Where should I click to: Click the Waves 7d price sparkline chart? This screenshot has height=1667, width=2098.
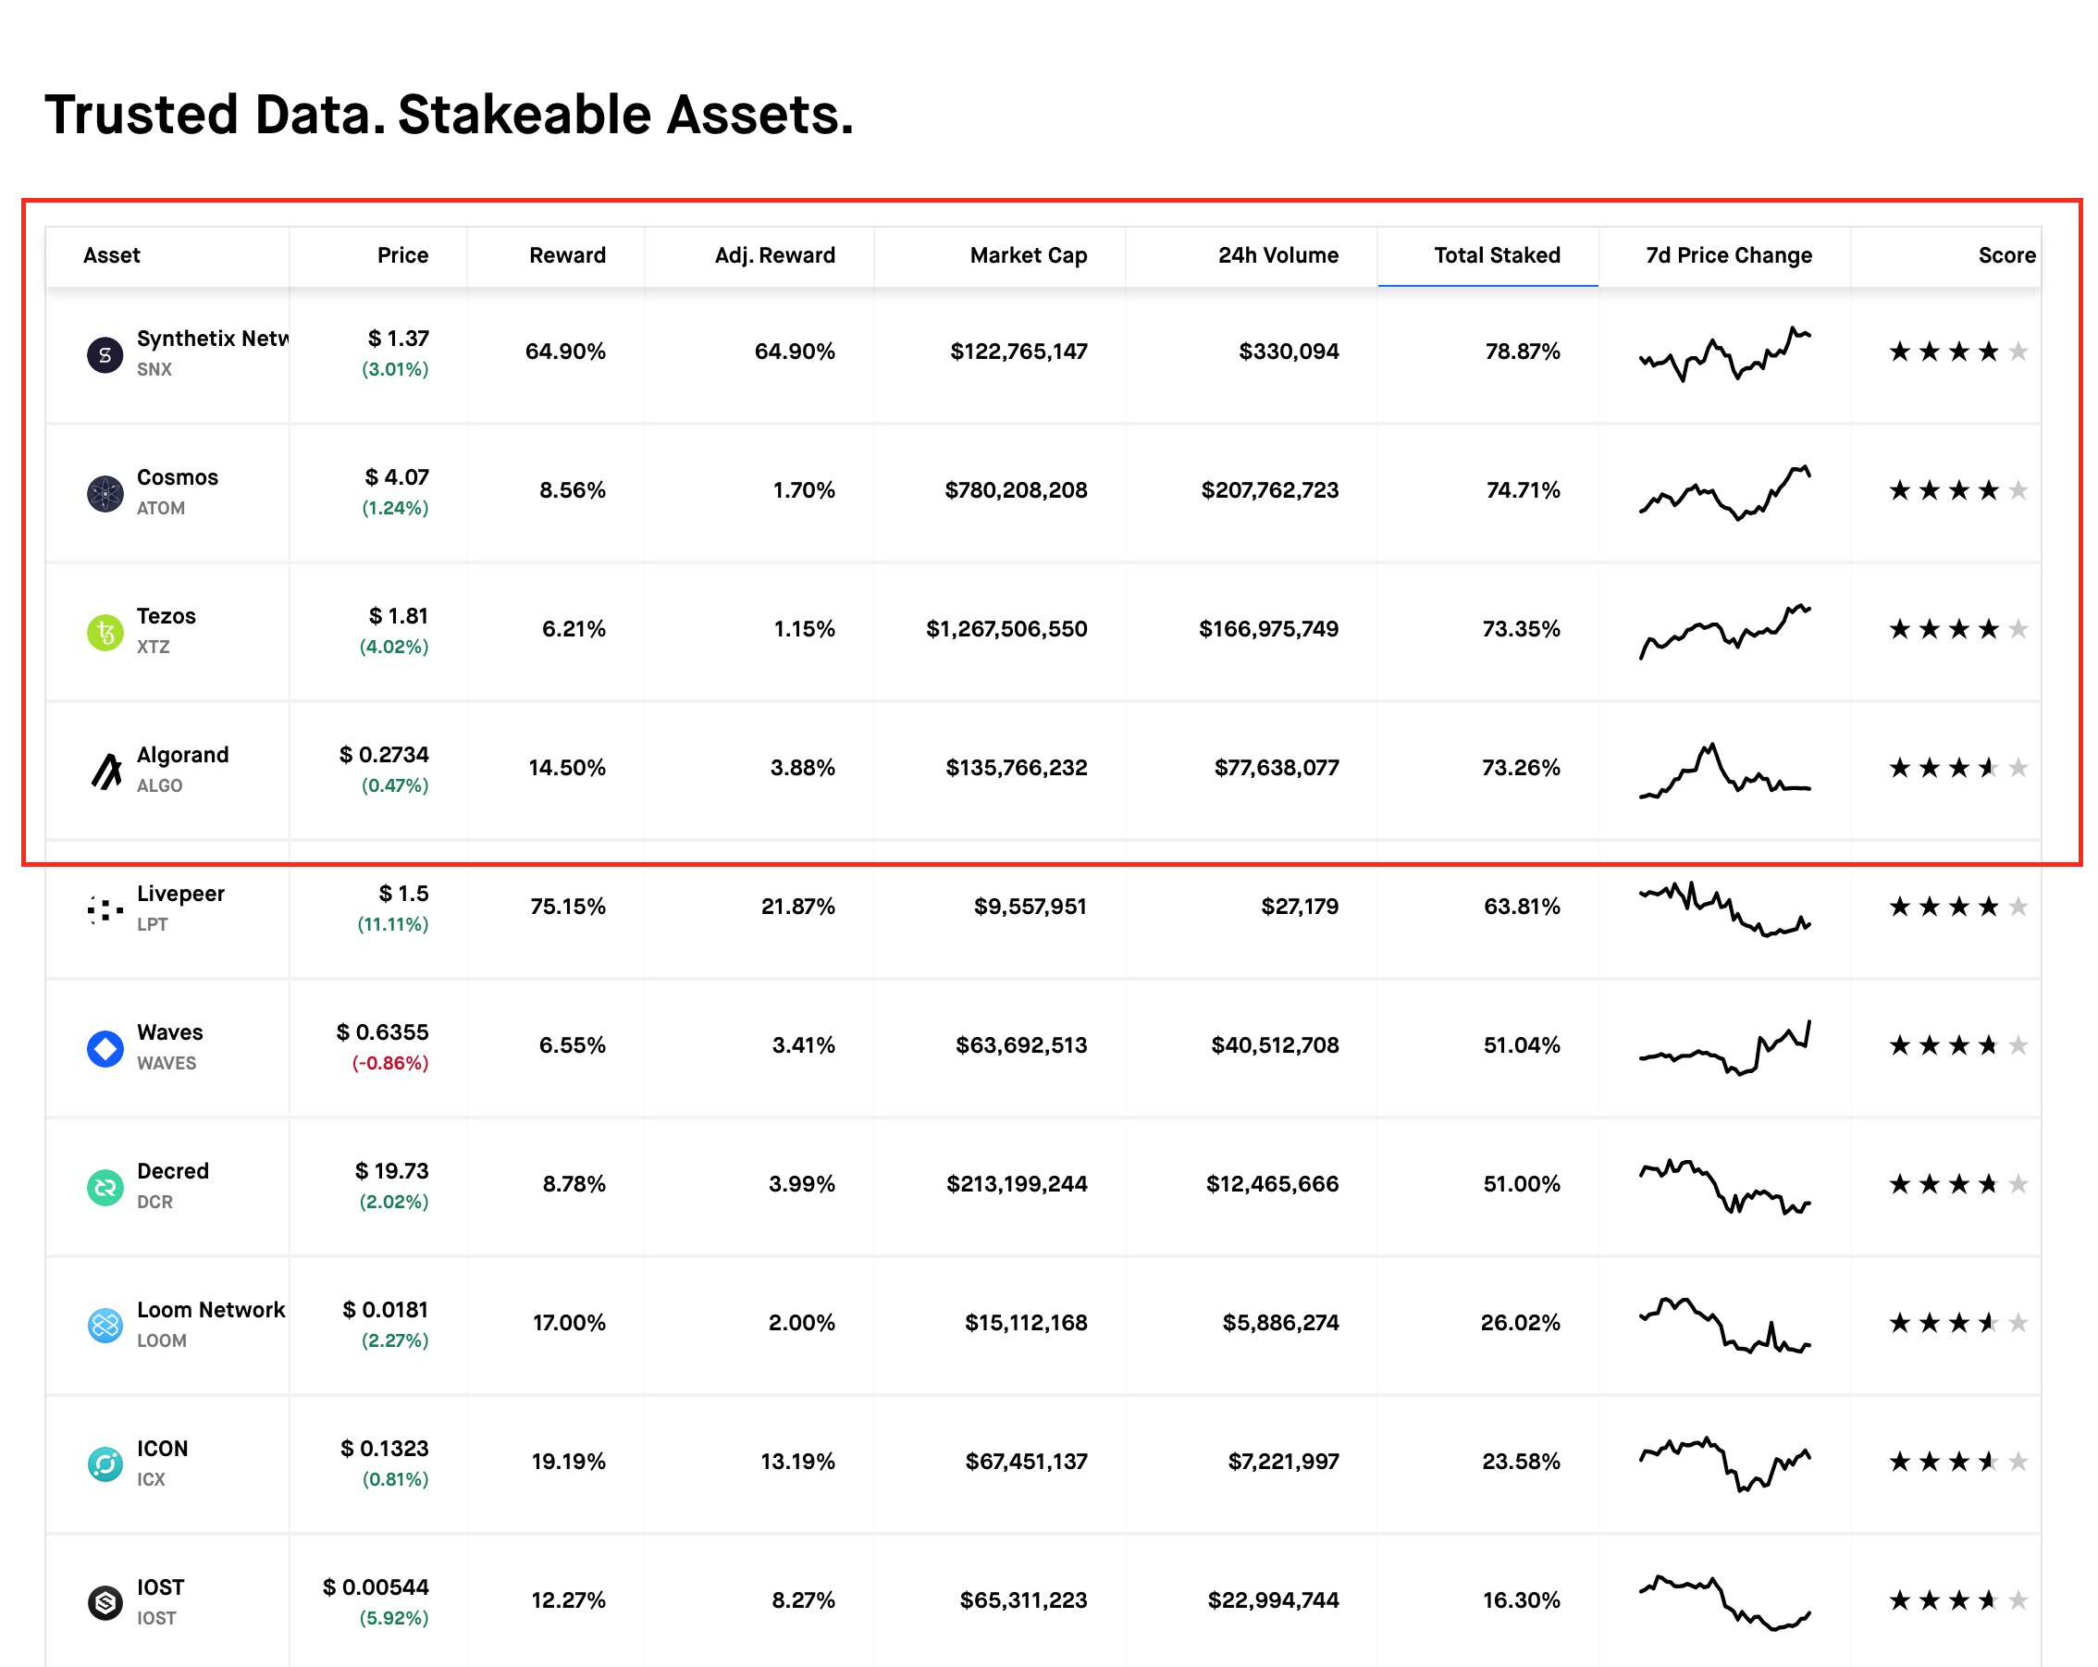pyautogui.click(x=1724, y=1047)
